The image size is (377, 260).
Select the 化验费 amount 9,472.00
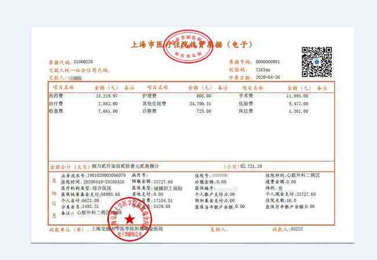click(x=298, y=104)
